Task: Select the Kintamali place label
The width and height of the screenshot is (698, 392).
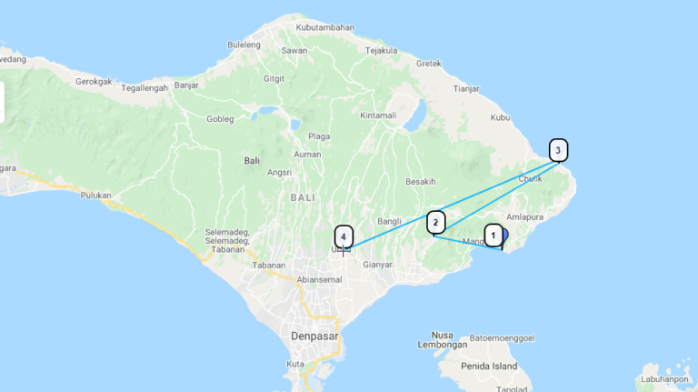Action: [378, 116]
